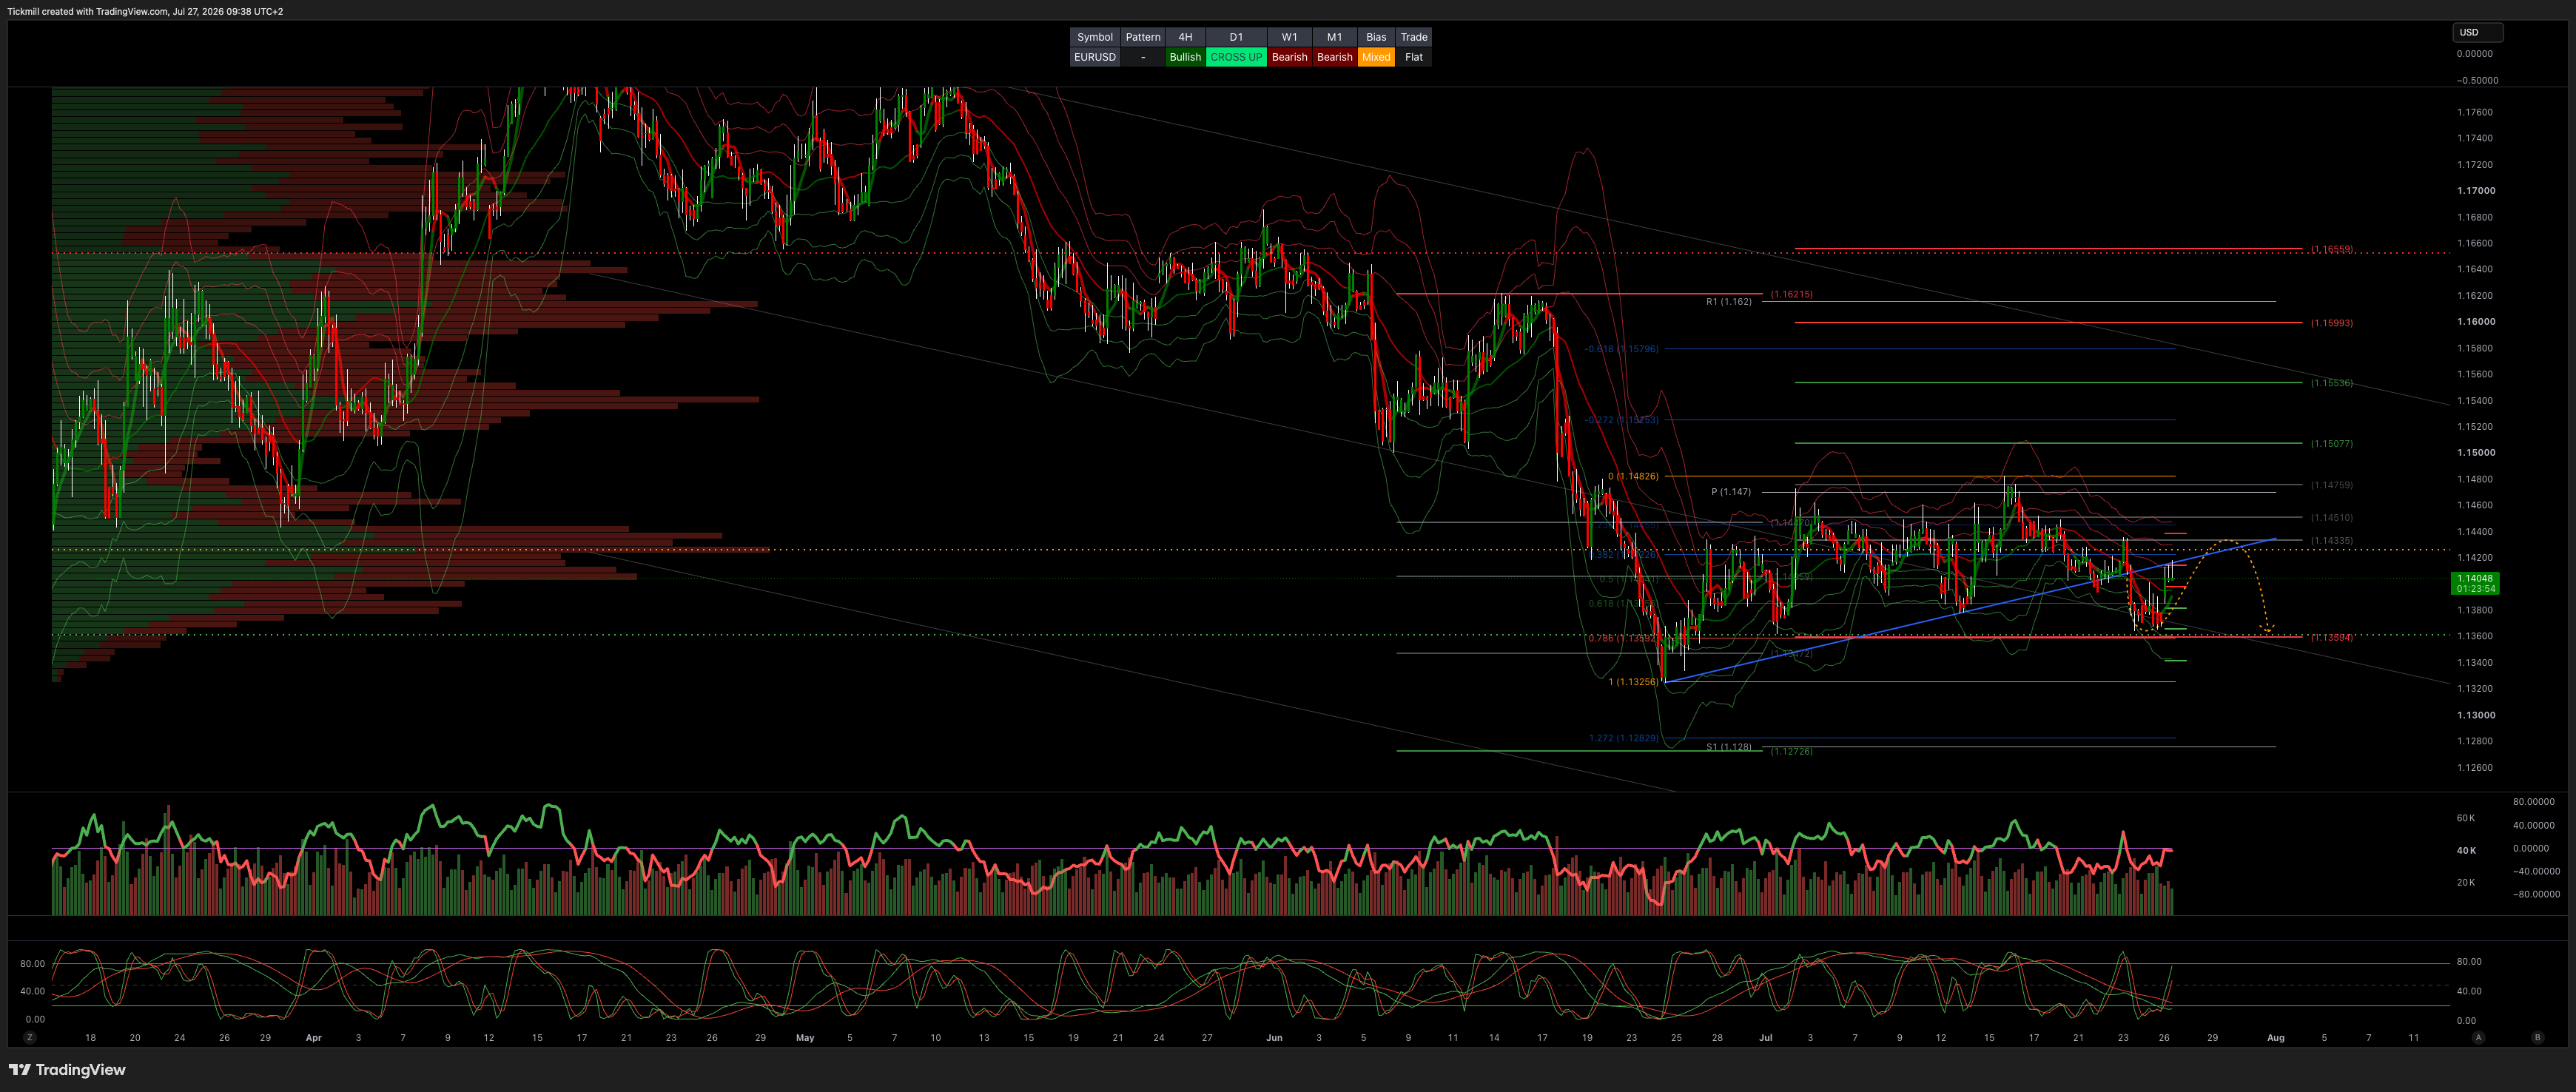Screen dimensions: 2576x1092
Task: Click the Fib 1.272 (1.12829) label
Action: (x=1624, y=738)
